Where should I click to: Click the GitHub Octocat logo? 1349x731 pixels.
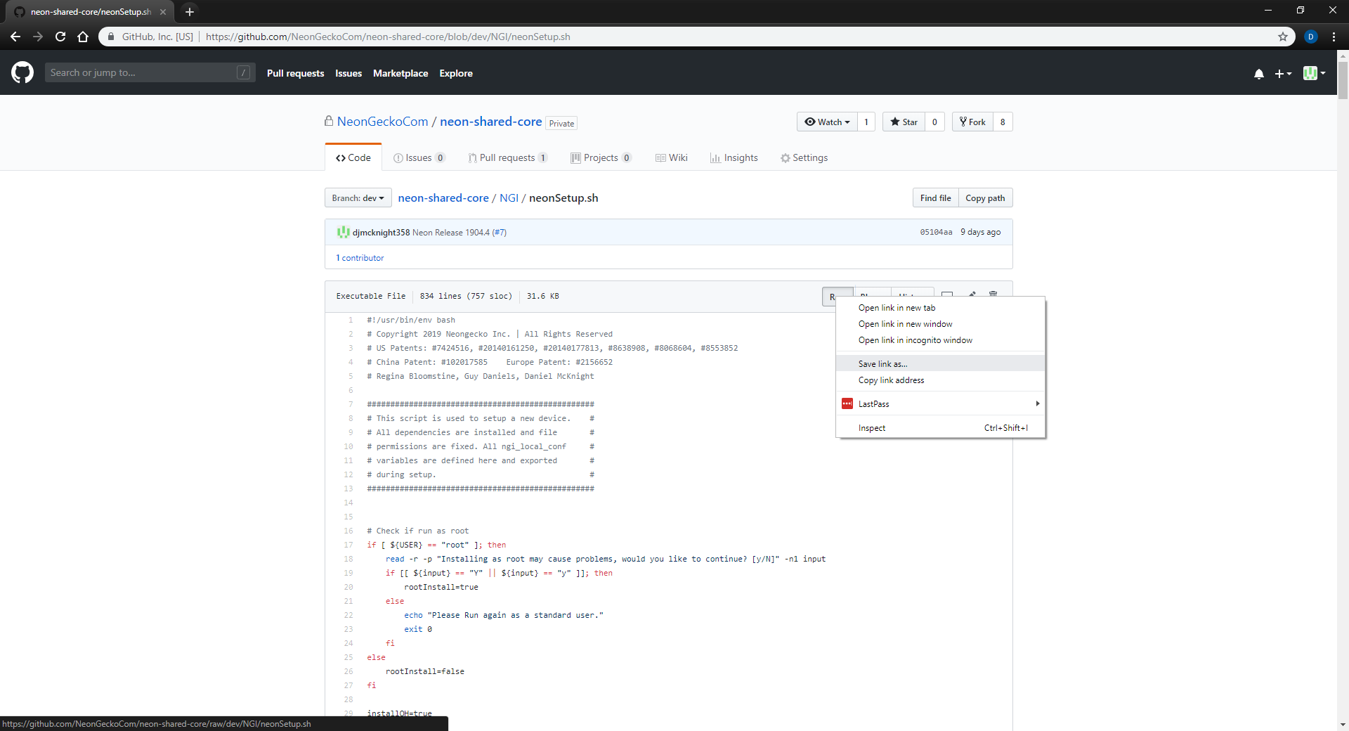pyautogui.click(x=22, y=72)
